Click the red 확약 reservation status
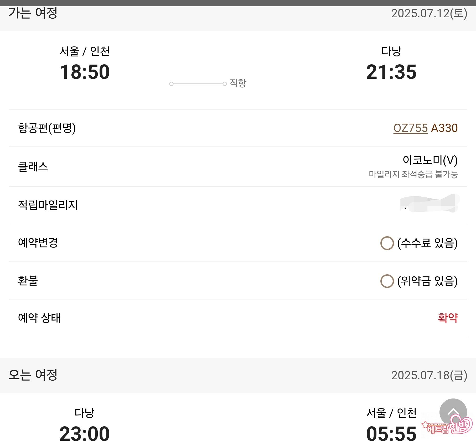The width and height of the screenshot is (476, 441). [448, 318]
